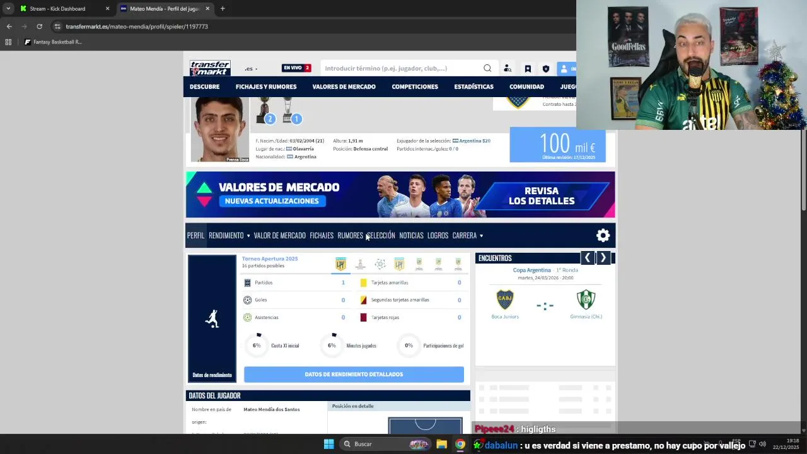
Task: Click the Partidos stat icon
Action: click(x=247, y=282)
